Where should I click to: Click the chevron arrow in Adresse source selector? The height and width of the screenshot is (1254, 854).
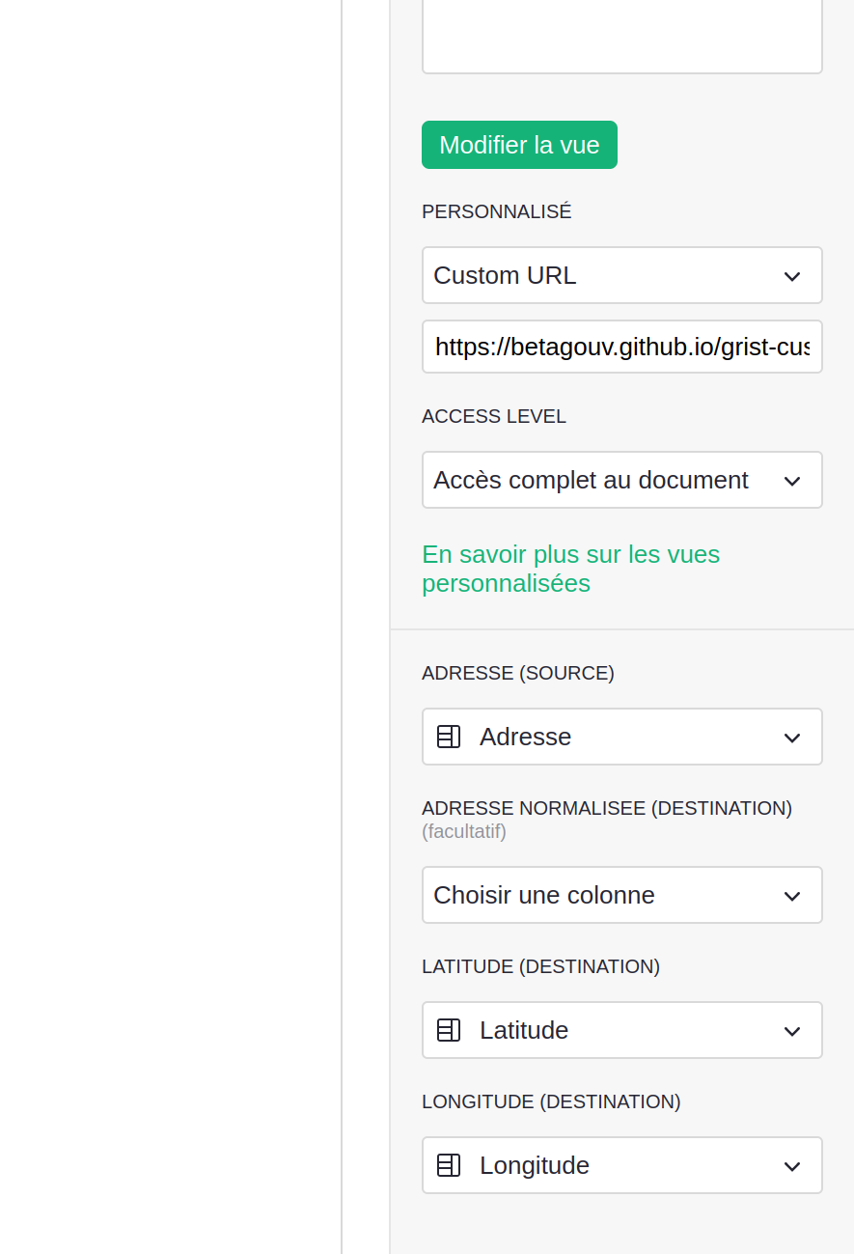(x=792, y=738)
